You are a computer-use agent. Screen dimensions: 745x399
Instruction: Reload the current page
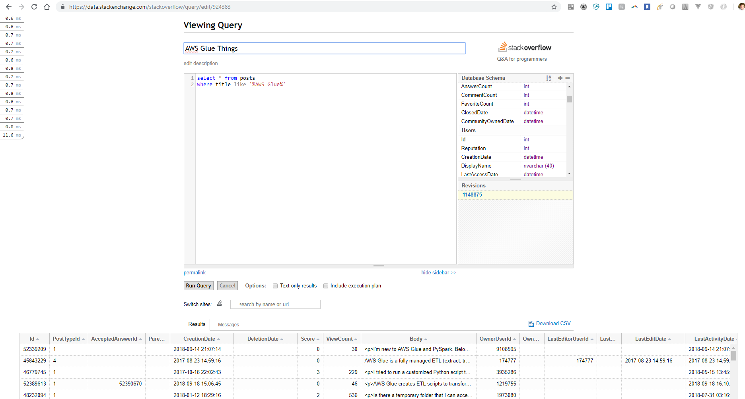[34, 7]
